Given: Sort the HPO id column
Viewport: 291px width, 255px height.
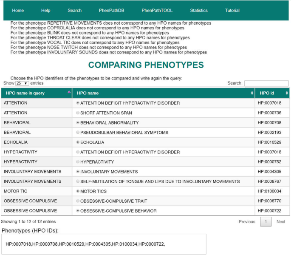Looking at the screenshot, I should 272,93.
